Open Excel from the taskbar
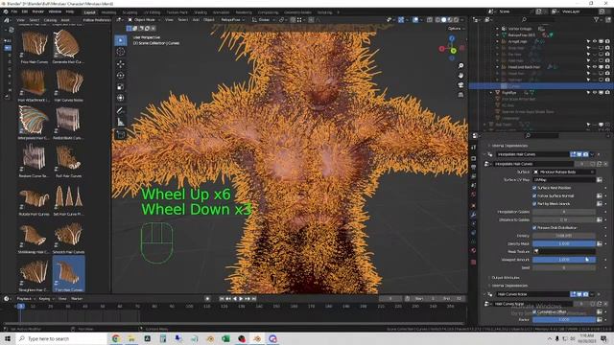614x345 pixels. (x=226, y=338)
